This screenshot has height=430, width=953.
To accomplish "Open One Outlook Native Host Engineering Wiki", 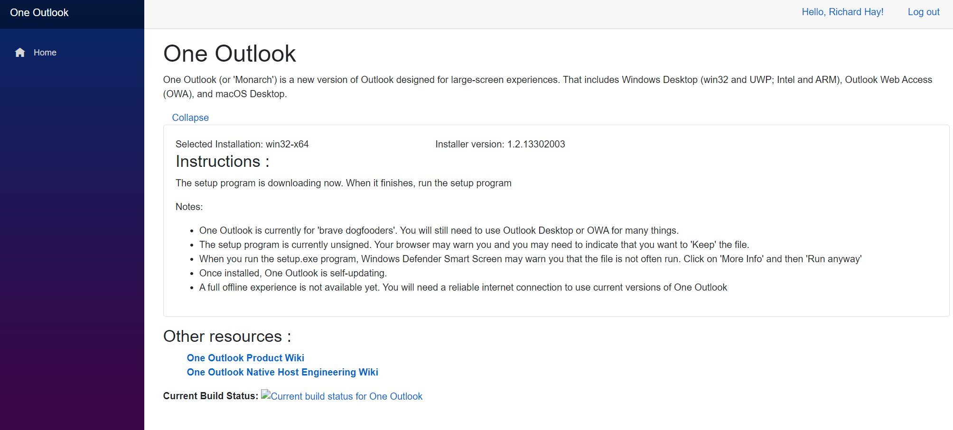I will pyautogui.click(x=282, y=372).
